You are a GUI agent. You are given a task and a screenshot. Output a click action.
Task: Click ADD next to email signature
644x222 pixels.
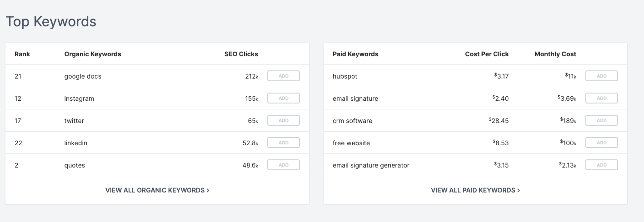pyautogui.click(x=602, y=98)
